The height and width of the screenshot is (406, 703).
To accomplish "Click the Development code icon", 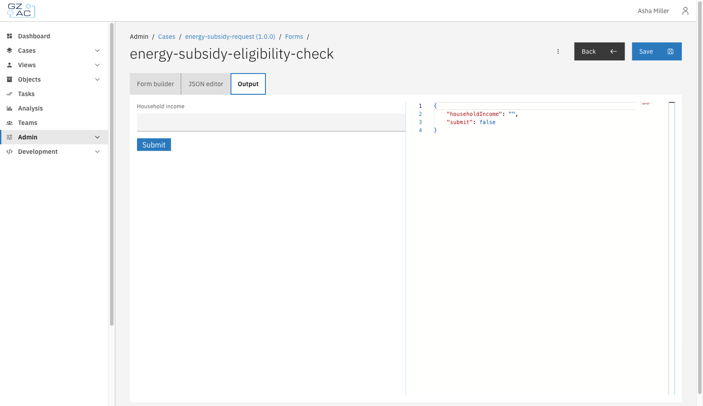I will 9,152.
